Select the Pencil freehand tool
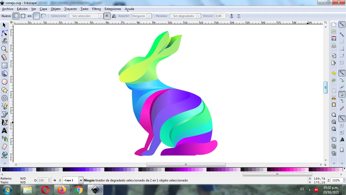This screenshot has width=346, height=195. click(x=4, y=106)
